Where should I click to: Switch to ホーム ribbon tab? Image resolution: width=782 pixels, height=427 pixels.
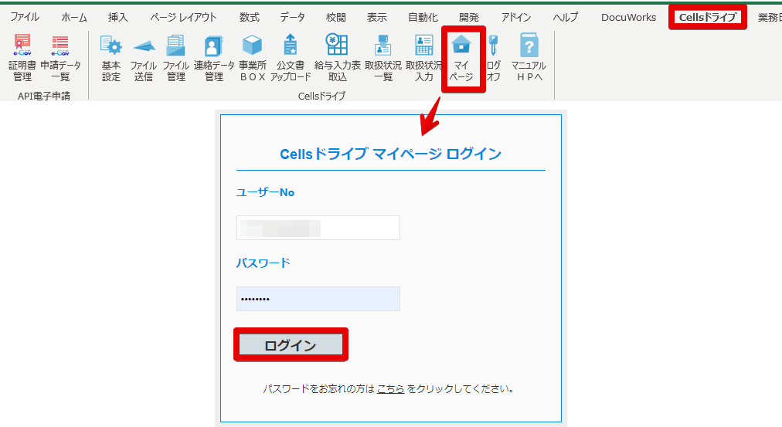74,17
